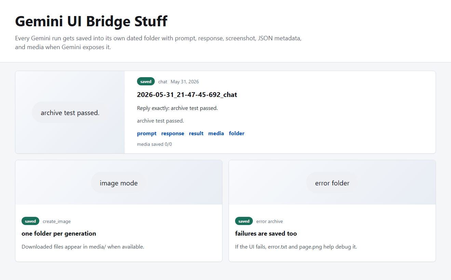
Task: Open the media link
Action: pos(216,134)
